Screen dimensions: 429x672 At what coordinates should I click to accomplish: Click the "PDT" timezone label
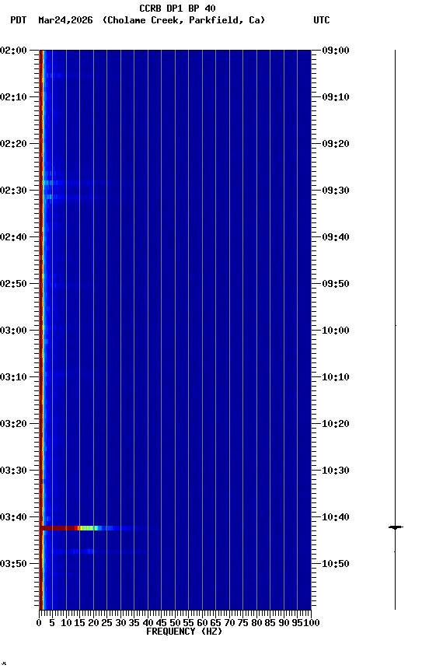click(x=19, y=20)
